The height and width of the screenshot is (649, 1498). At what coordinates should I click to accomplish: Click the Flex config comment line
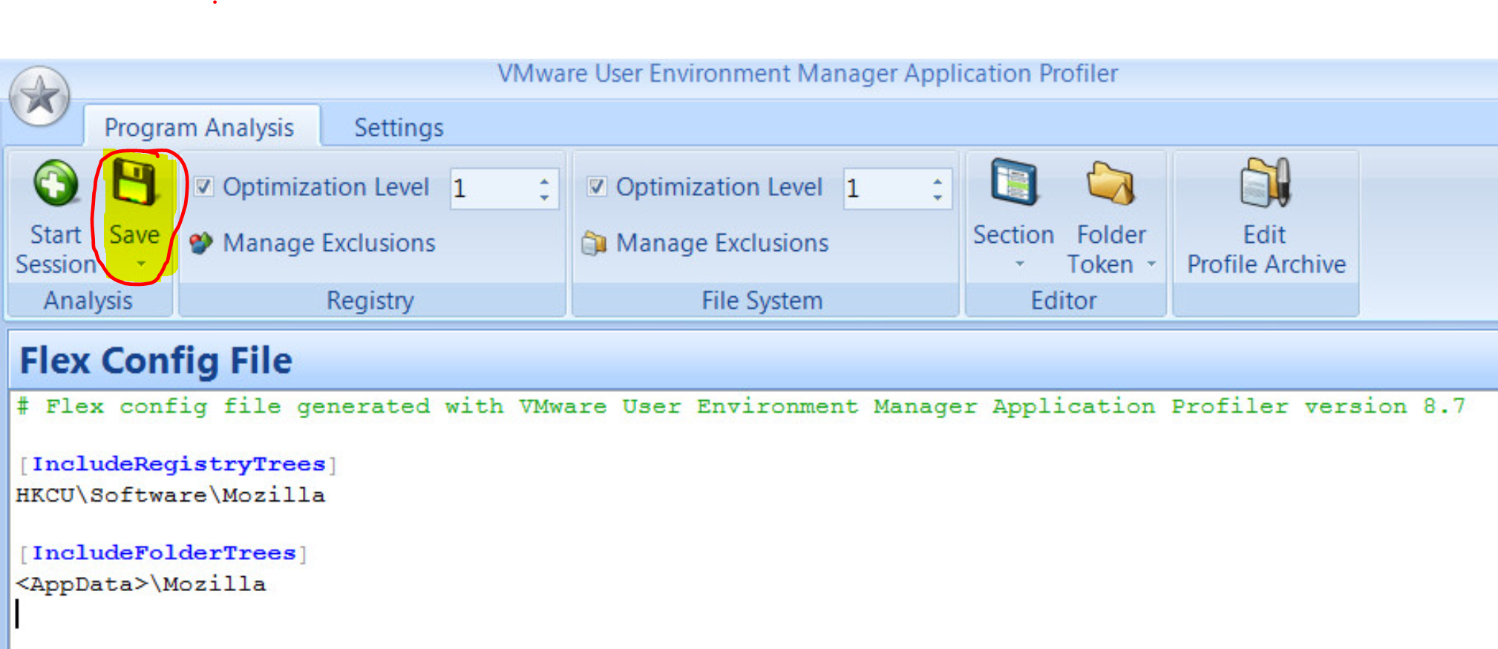click(740, 407)
